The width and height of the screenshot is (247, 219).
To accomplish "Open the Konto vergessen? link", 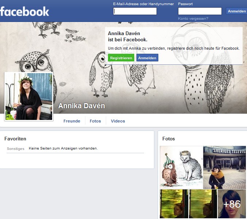I will tap(193, 19).
